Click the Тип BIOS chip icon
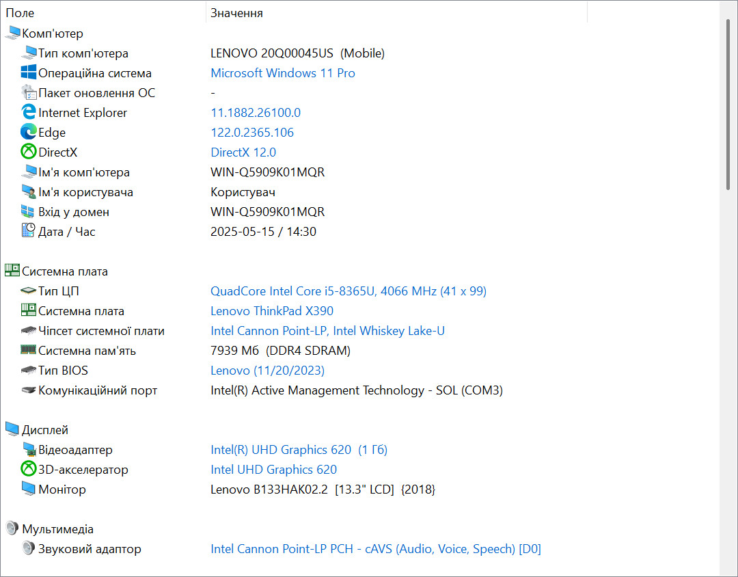 (29, 371)
